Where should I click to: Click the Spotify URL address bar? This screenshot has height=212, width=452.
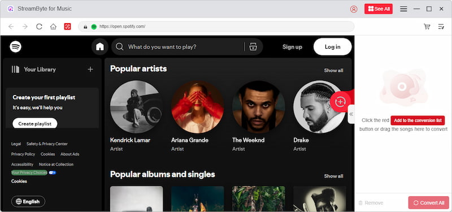(216, 27)
